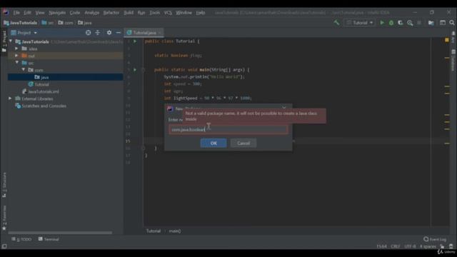Click the Stop icon in toolbar
Image resolution: width=457 pixels, height=257 pixels.
(419, 23)
